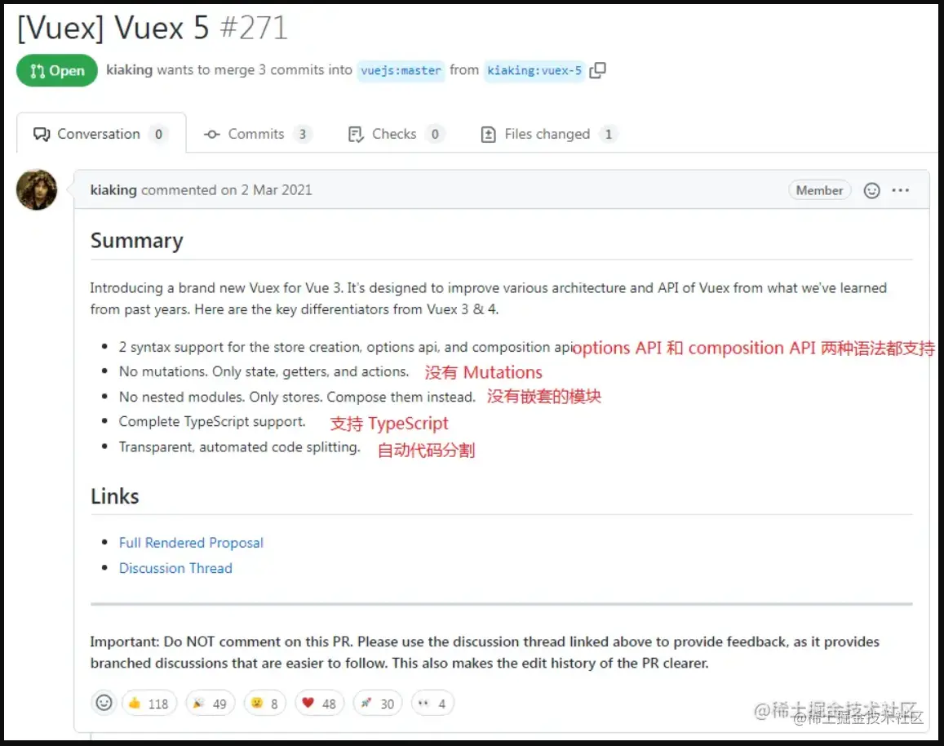Toggle heart reaction with 48
This screenshot has height=746, width=944.
pos(319,704)
